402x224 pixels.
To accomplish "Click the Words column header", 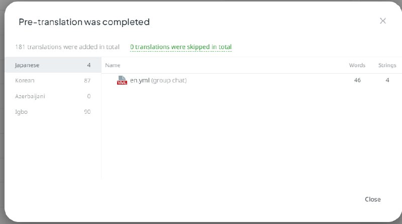I will click(x=357, y=65).
